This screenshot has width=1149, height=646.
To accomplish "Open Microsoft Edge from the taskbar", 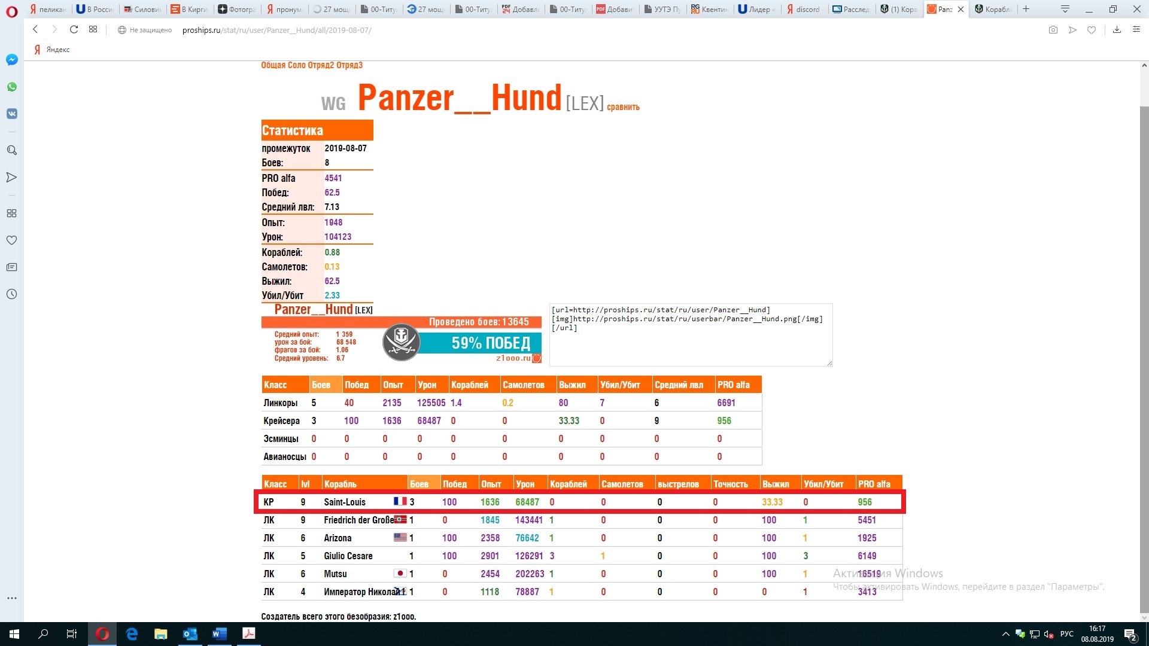I will click(132, 634).
